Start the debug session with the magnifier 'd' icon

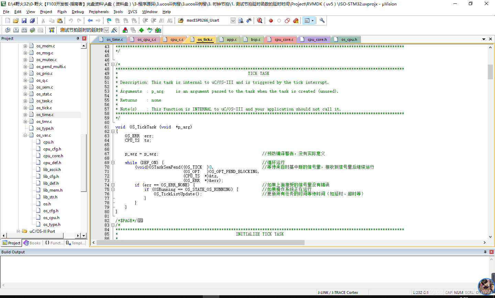pyautogui.click(x=260, y=21)
